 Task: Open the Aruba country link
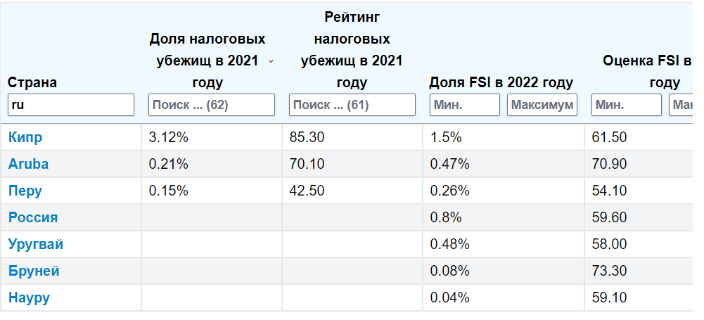(x=29, y=164)
